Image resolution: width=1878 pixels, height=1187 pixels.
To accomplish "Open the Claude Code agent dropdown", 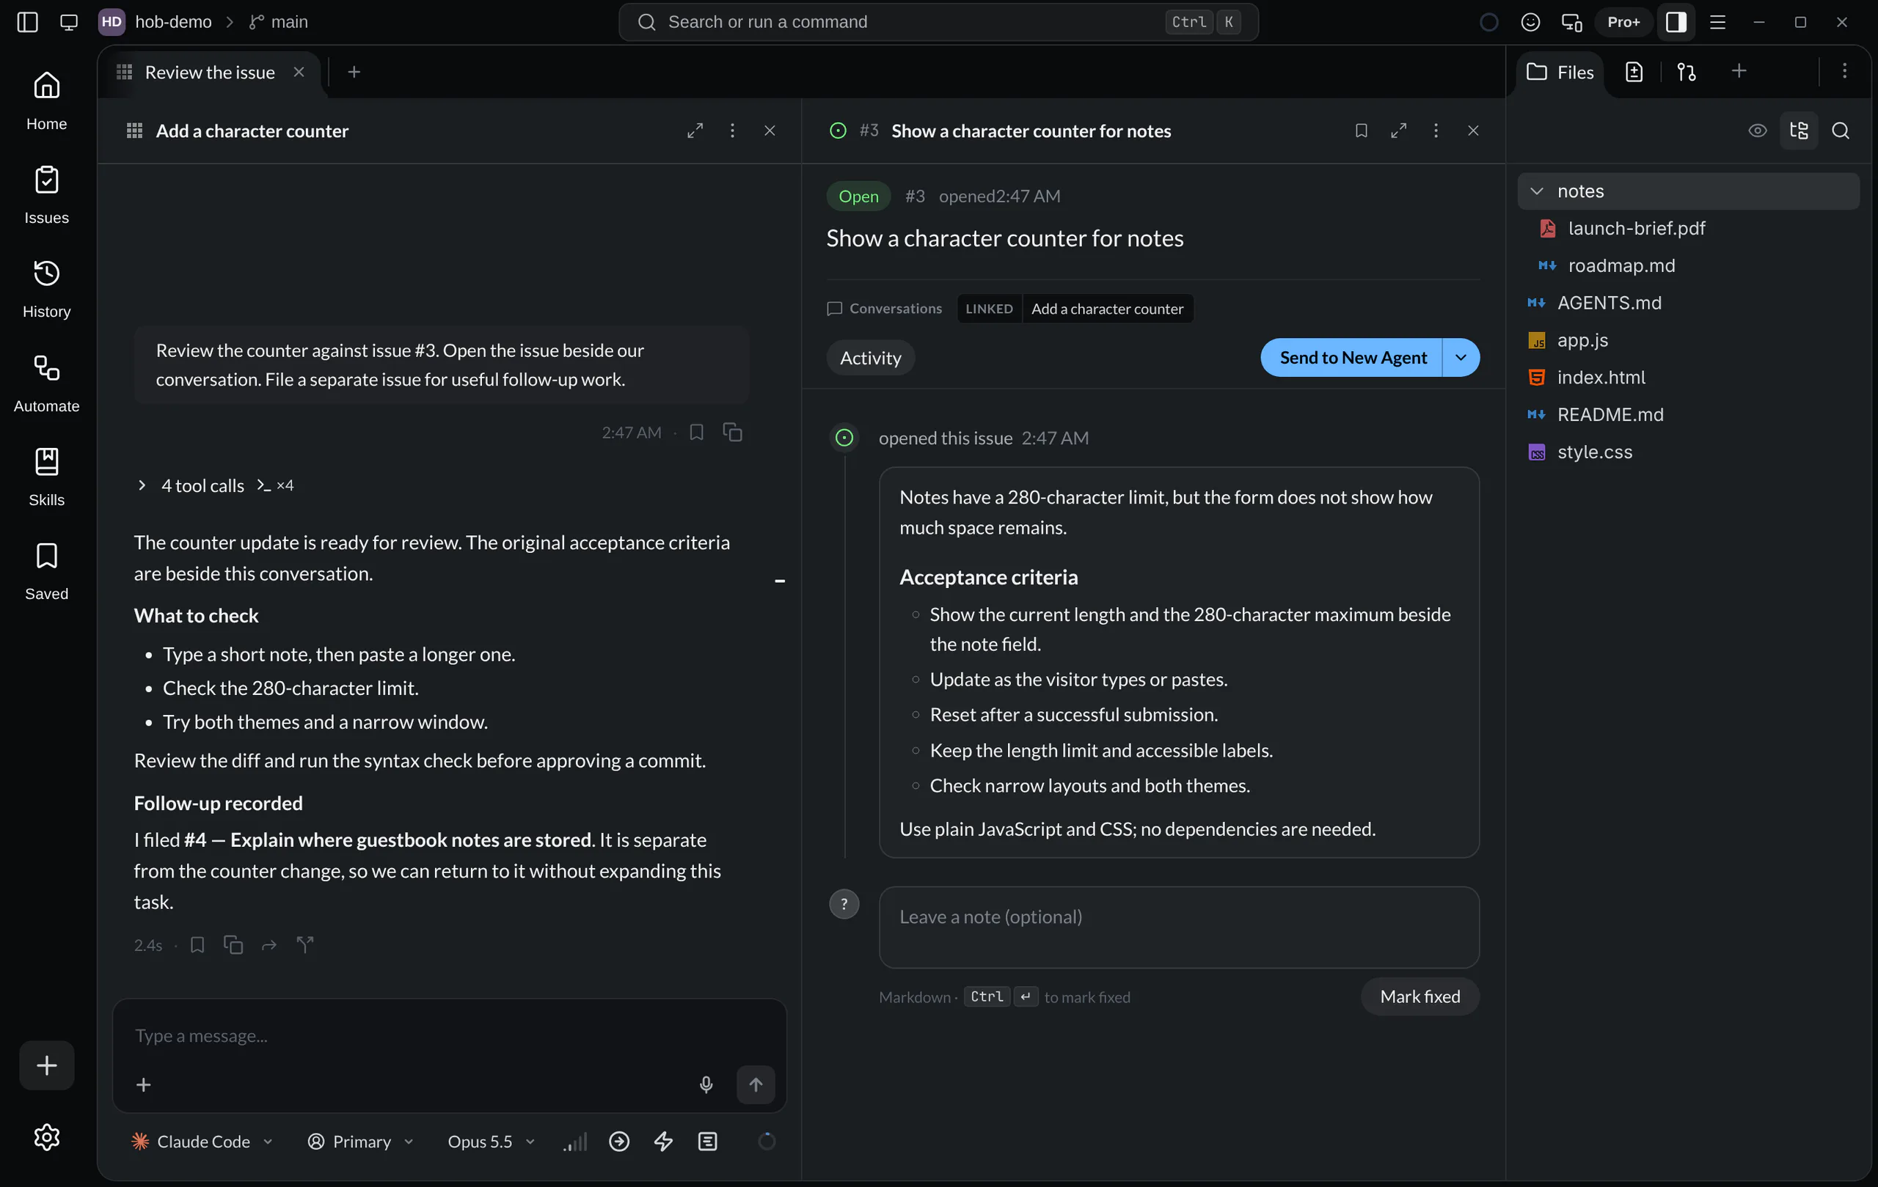I will point(202,1141).
